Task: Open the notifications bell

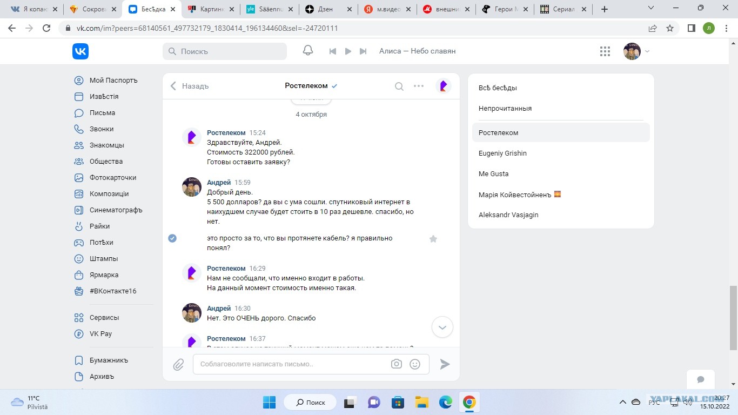Action: tap(308, 51)
